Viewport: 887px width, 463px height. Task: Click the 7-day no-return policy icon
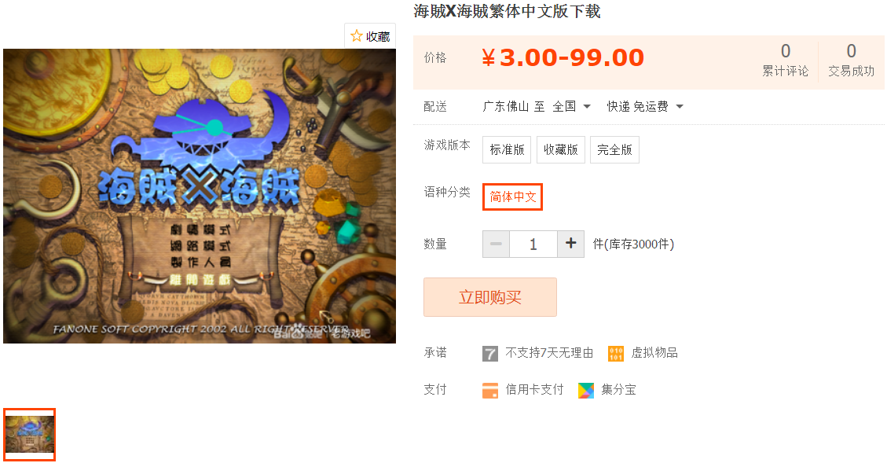point(490,354)
